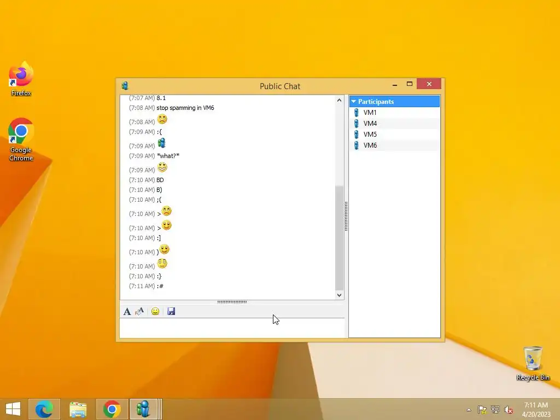The width and height of the screenshot is (560, 420).
Task: Open the font color tool
Action: [139, 311]
